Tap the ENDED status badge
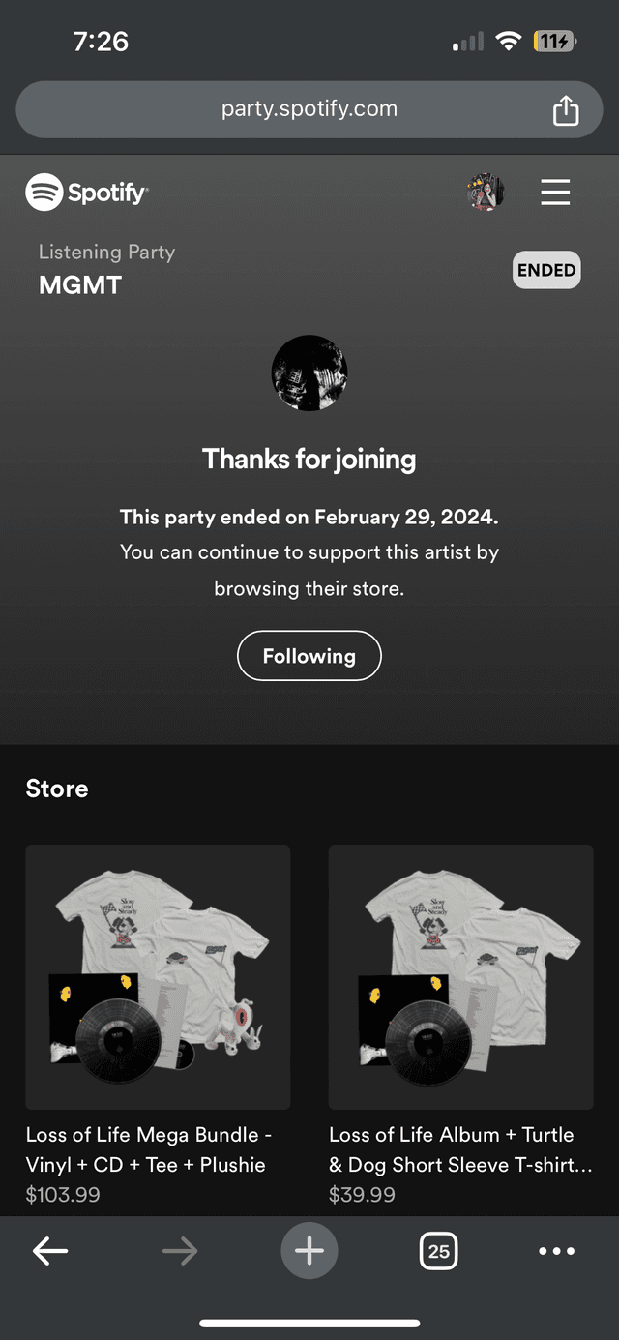The width and height of the screenshot is (619, 1340). point(546,271)
